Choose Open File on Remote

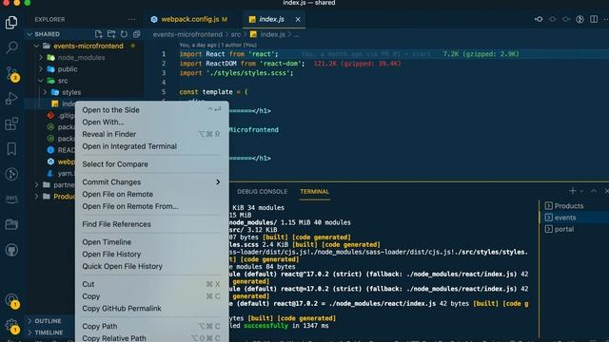pyautogui.click(x=151, y=194)
